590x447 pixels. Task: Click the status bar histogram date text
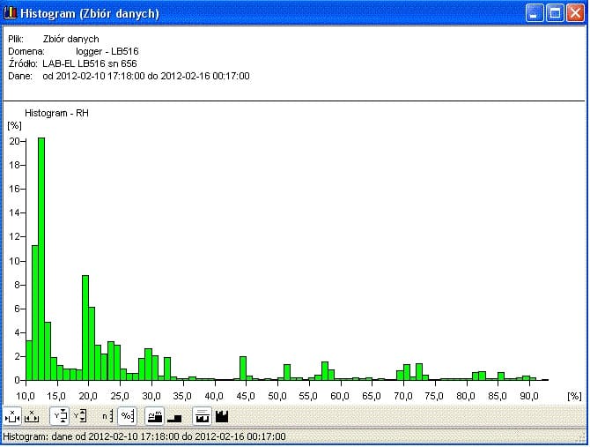(144, 436)
